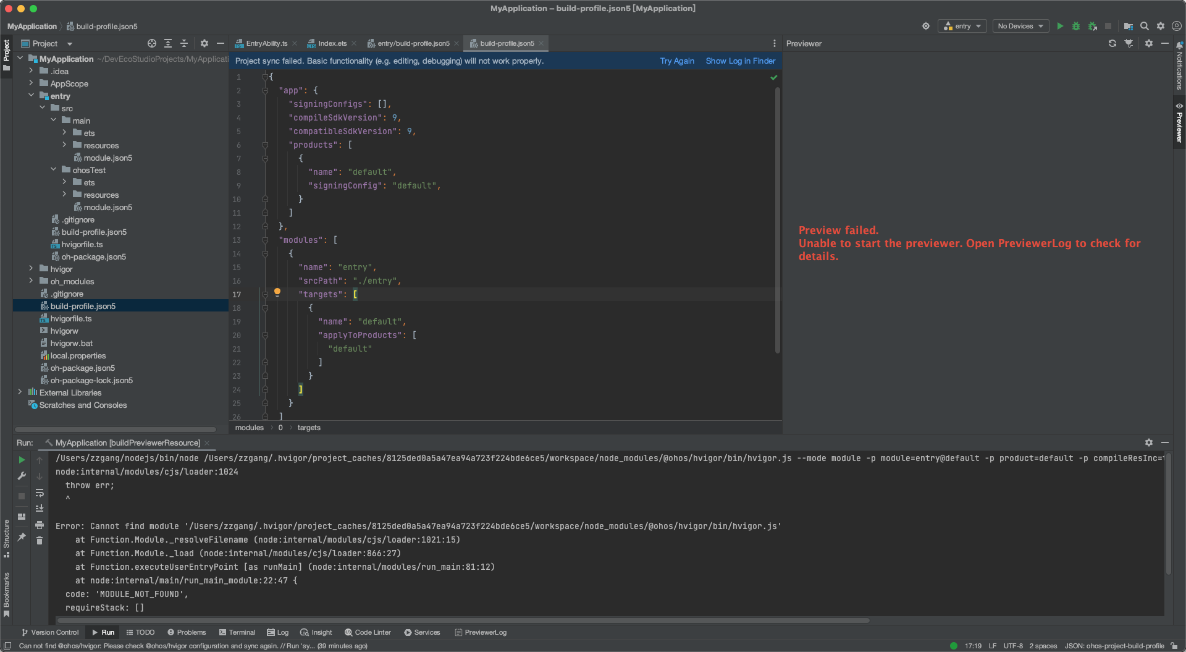Click the Run console horizontal scrollbar

(x=463, y=620)
